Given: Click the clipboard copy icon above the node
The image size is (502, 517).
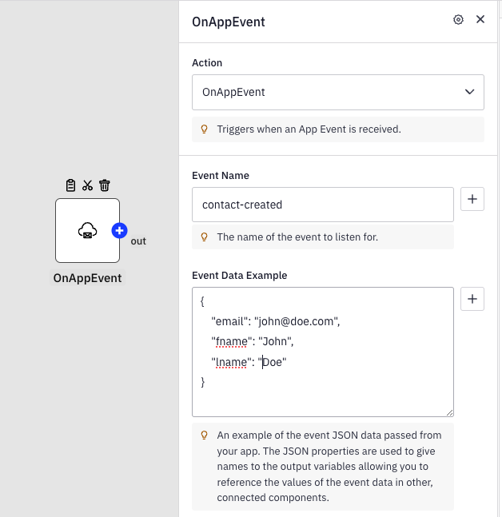Looking at the screenshot, I should tap(70, 185).
